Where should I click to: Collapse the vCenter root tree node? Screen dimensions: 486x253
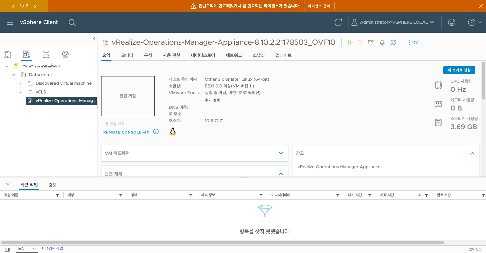7,66
